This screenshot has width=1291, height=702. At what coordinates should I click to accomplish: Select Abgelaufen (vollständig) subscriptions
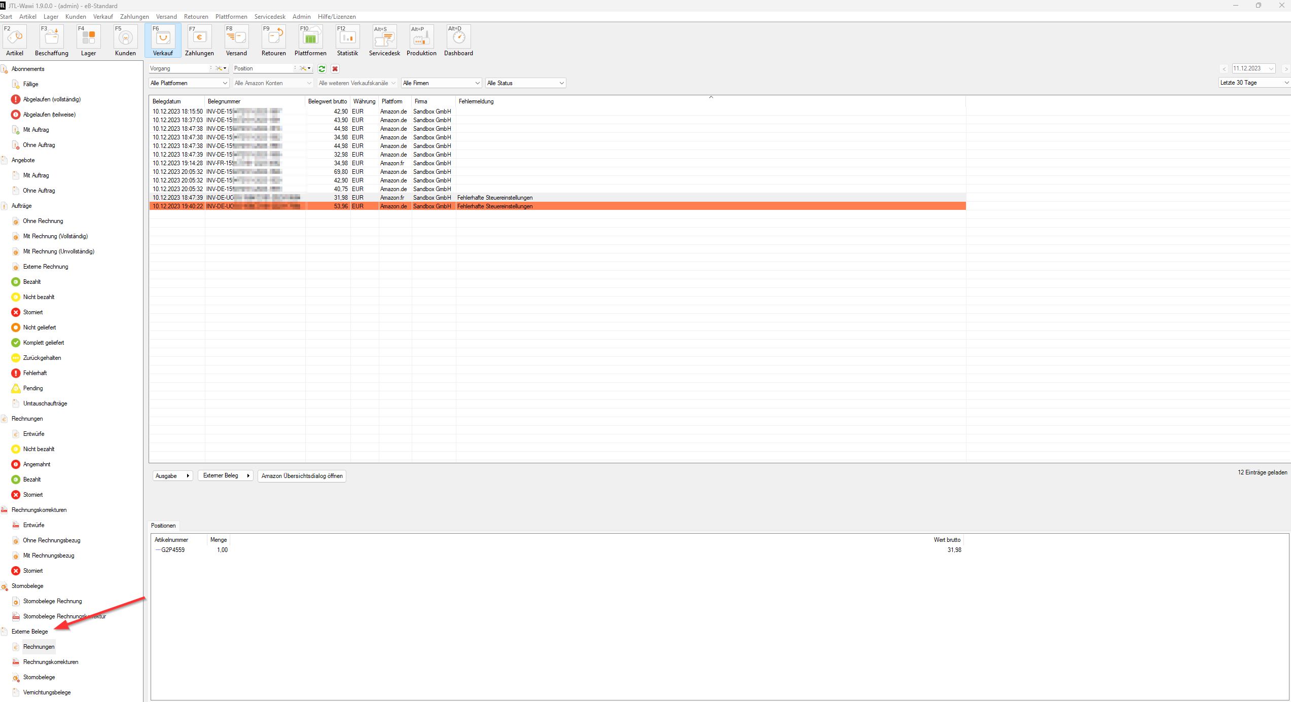52,99
